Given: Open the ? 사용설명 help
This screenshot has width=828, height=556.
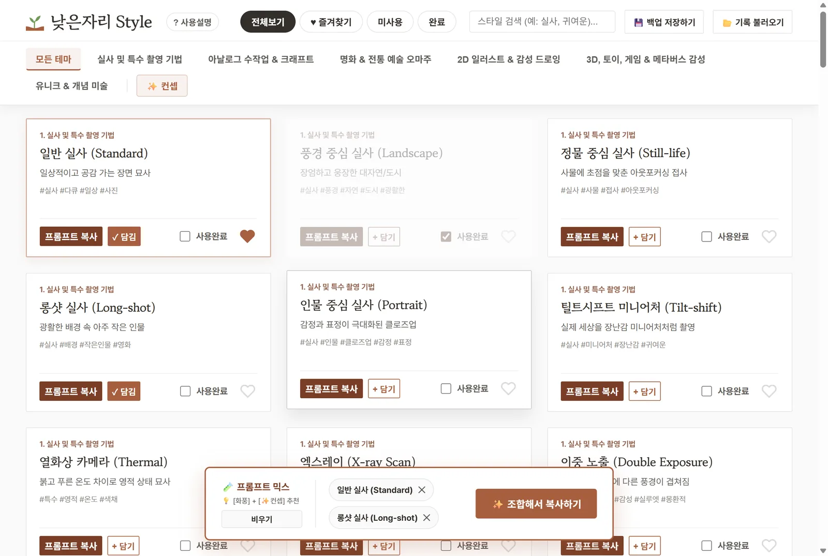Looking at the screenshot, I should point(193,22).
